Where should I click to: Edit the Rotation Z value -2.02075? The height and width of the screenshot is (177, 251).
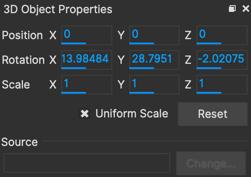pos(222,60)
